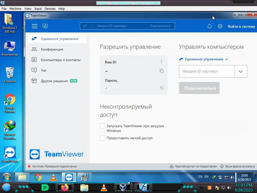
Task: Open file explorer on the host taskbar
Action: click(84, 187)
